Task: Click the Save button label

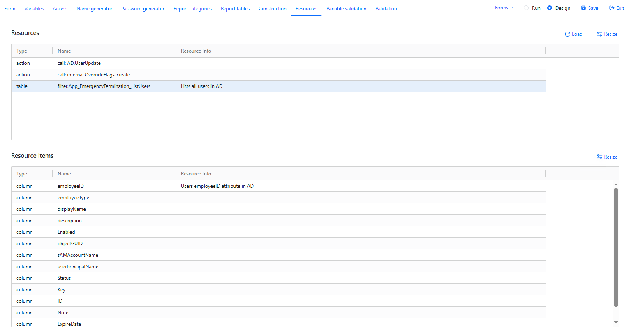Action: [x=593, y=8]
